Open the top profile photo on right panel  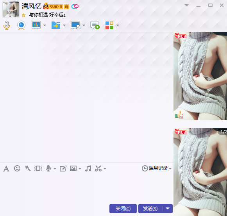click(200, 76)
